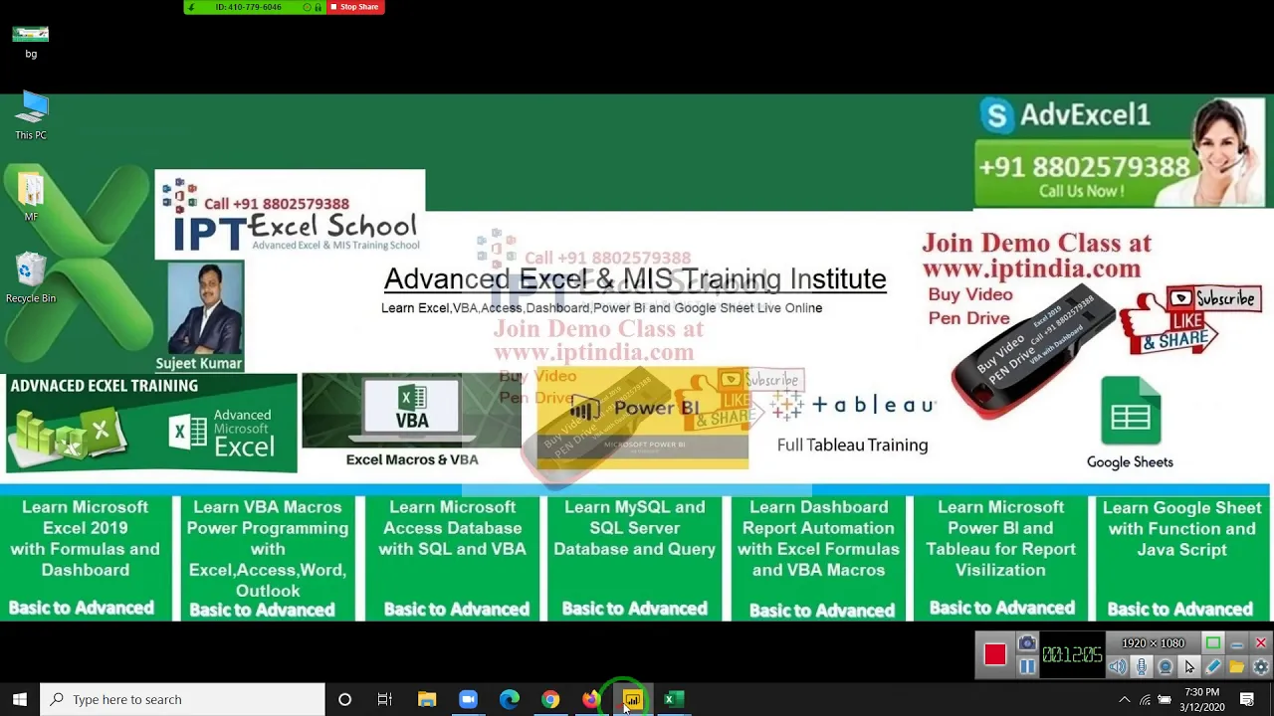Open File Explorer from taskbar
The width and height of the screenshot is (1274, 716).
427,699
